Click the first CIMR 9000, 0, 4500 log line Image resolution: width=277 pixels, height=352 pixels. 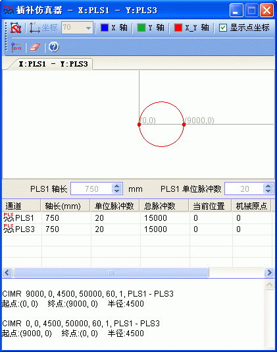(x=88, y=293)
